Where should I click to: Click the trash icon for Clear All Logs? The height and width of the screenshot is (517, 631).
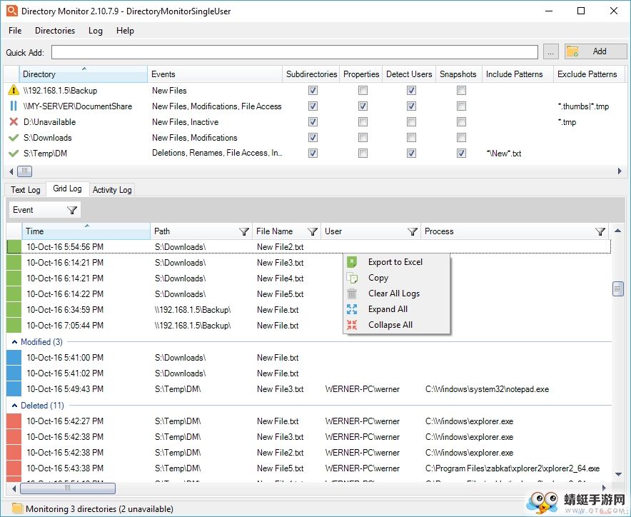(x=352, y=293)
